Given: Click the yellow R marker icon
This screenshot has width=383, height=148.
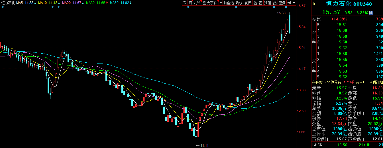Looking at the screenshot, I should point(314,4).
